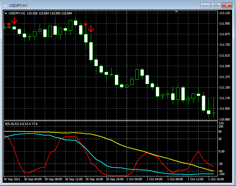
Task: Click the red oscillator line peak near 1 Oct 12:00
Action: click(198, 151)
